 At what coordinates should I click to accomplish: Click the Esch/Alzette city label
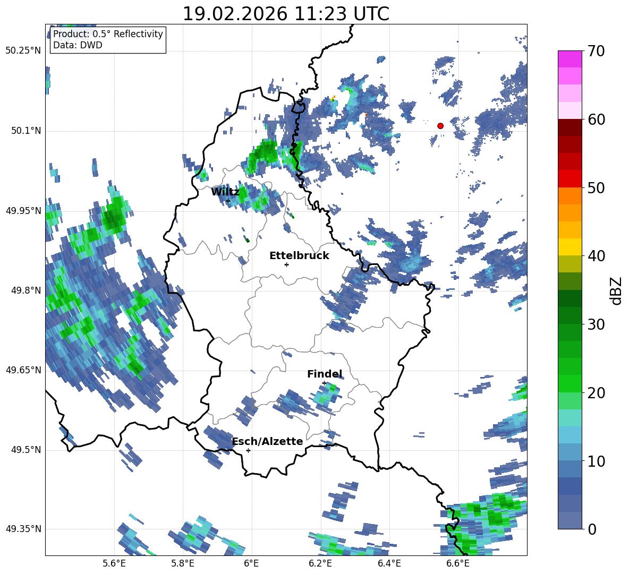tap(267, 442)
